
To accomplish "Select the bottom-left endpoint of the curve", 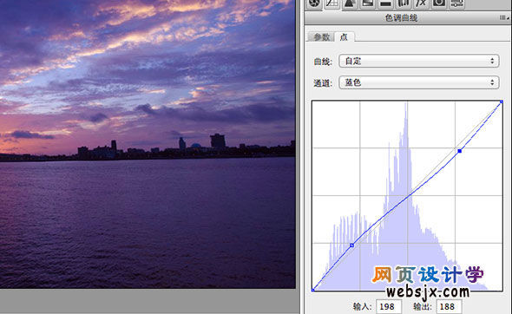I will [312, 290].
